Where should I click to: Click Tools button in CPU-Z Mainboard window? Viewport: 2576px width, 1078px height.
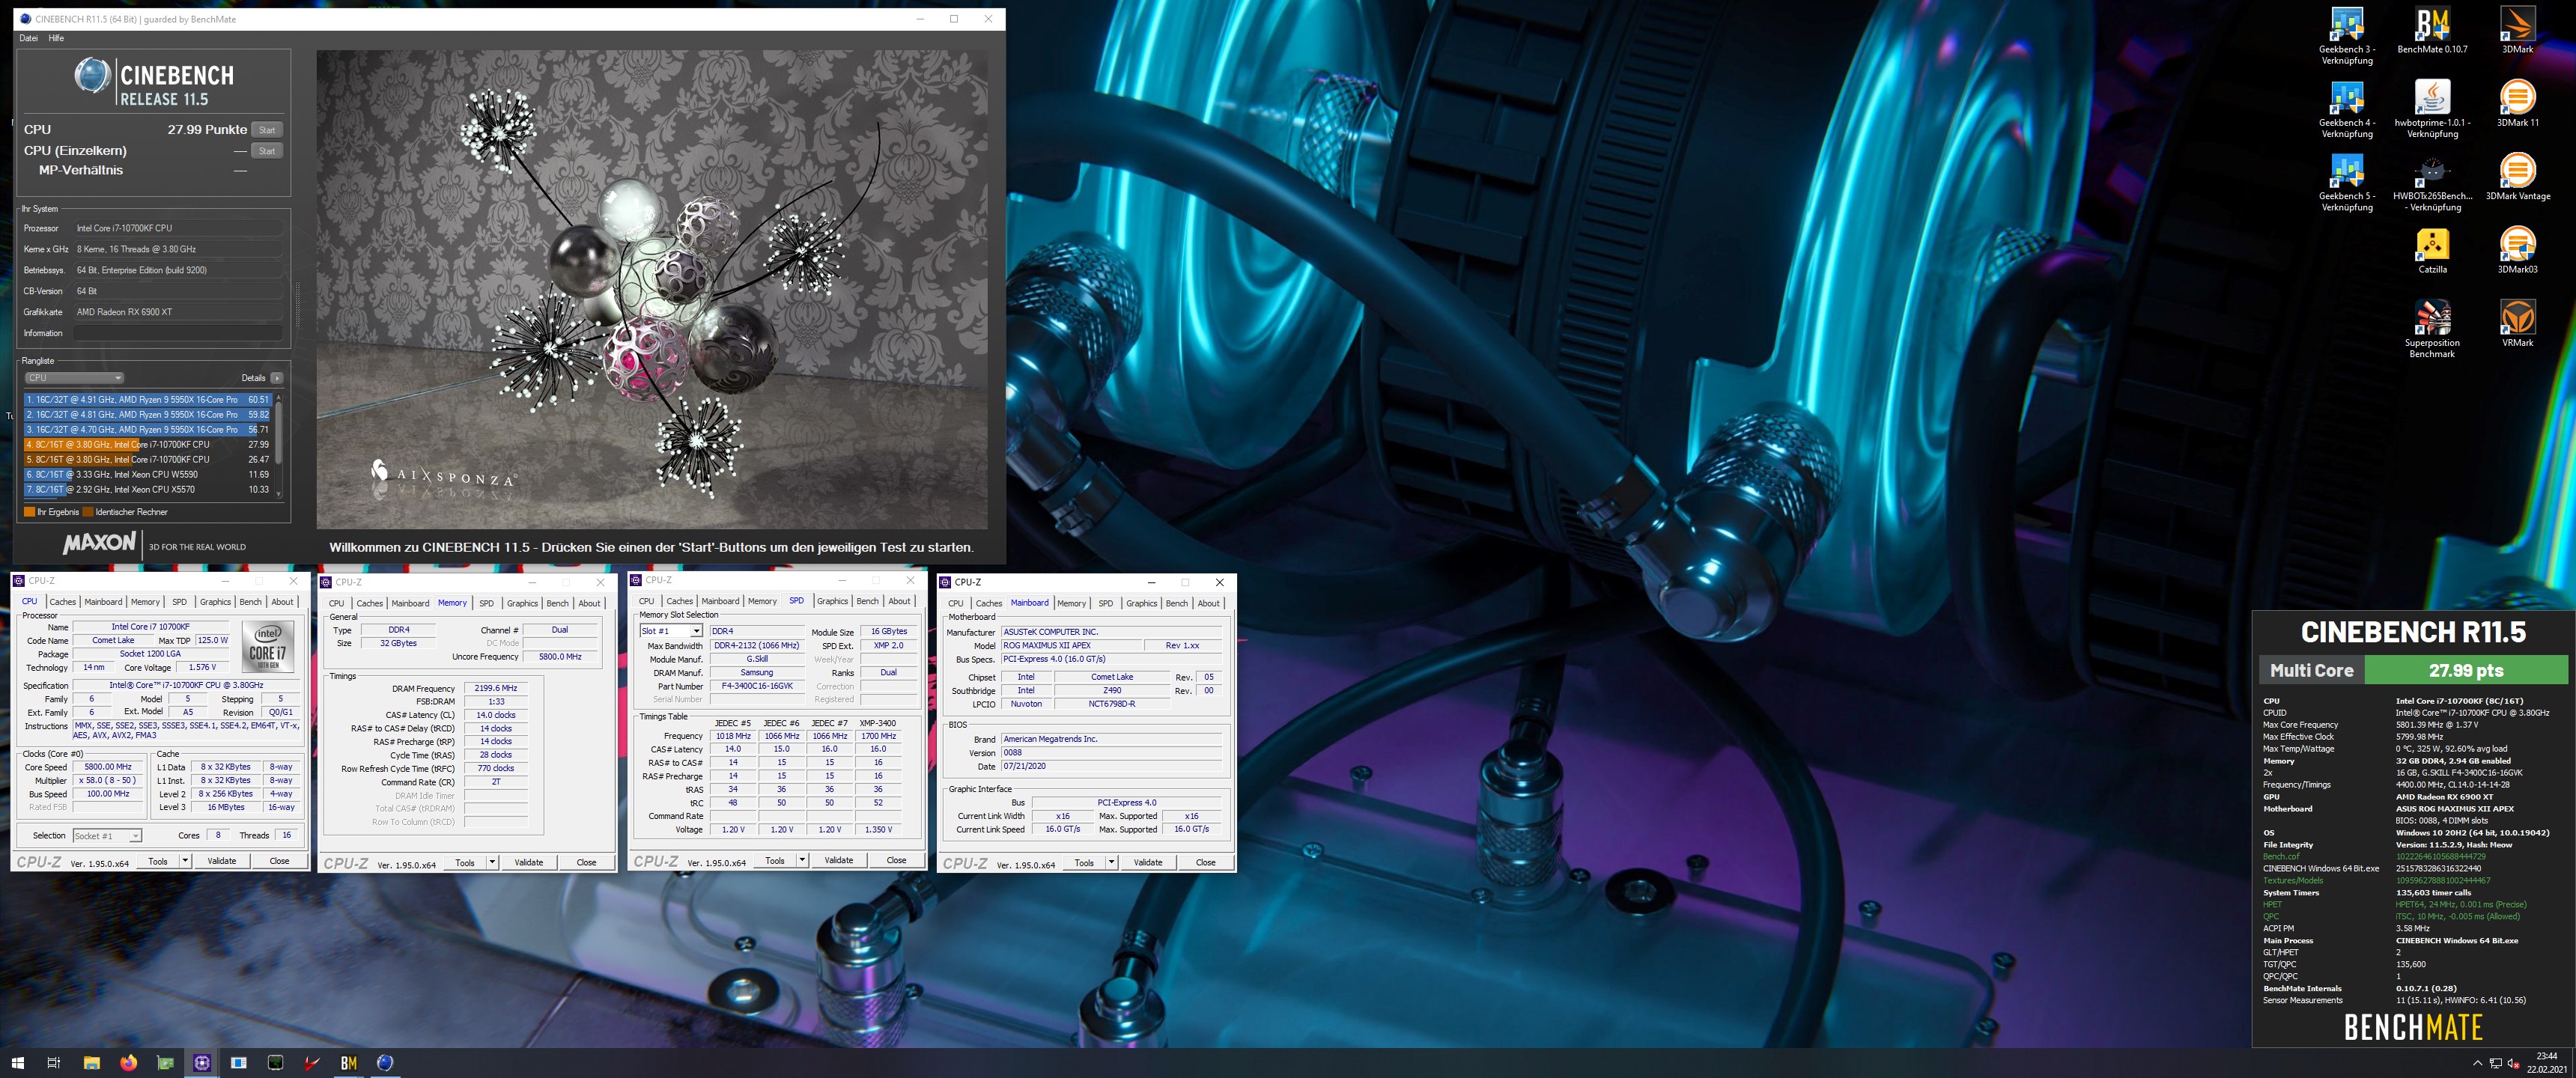(1084, 862)
